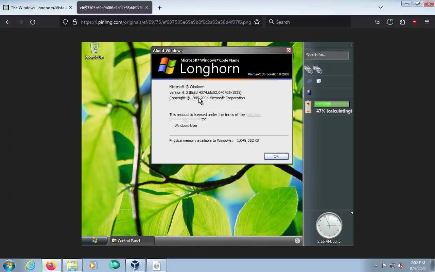Select Control Panel in Longhorn taskbar

coord(132,241)
